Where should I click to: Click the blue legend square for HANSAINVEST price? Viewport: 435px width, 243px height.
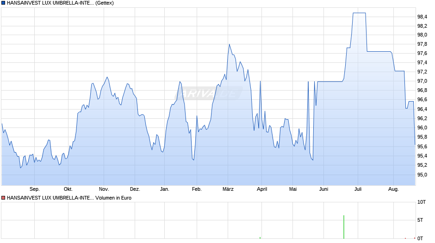(x=3, y=3)
